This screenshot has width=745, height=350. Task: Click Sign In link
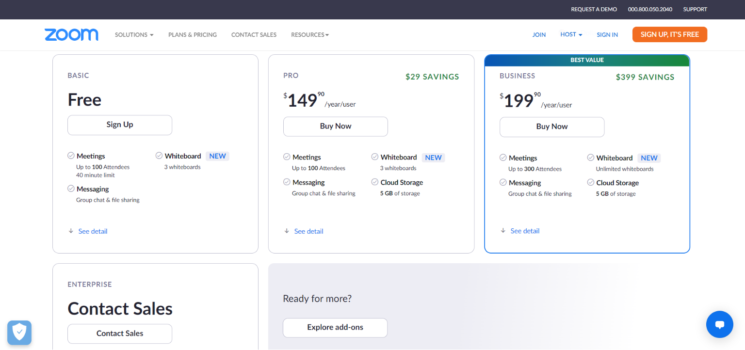pyautogui.click(x=607, y=35)
